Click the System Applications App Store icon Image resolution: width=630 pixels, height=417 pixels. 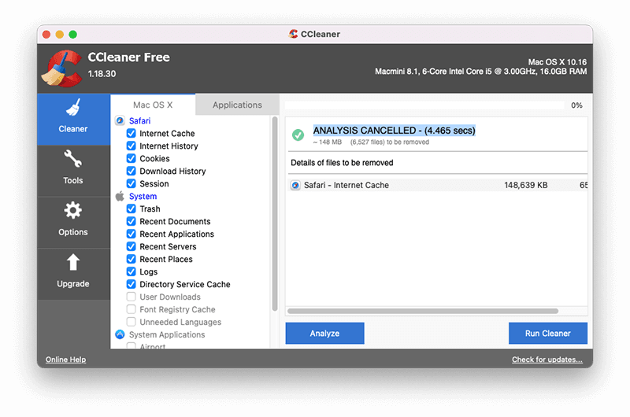120,334
